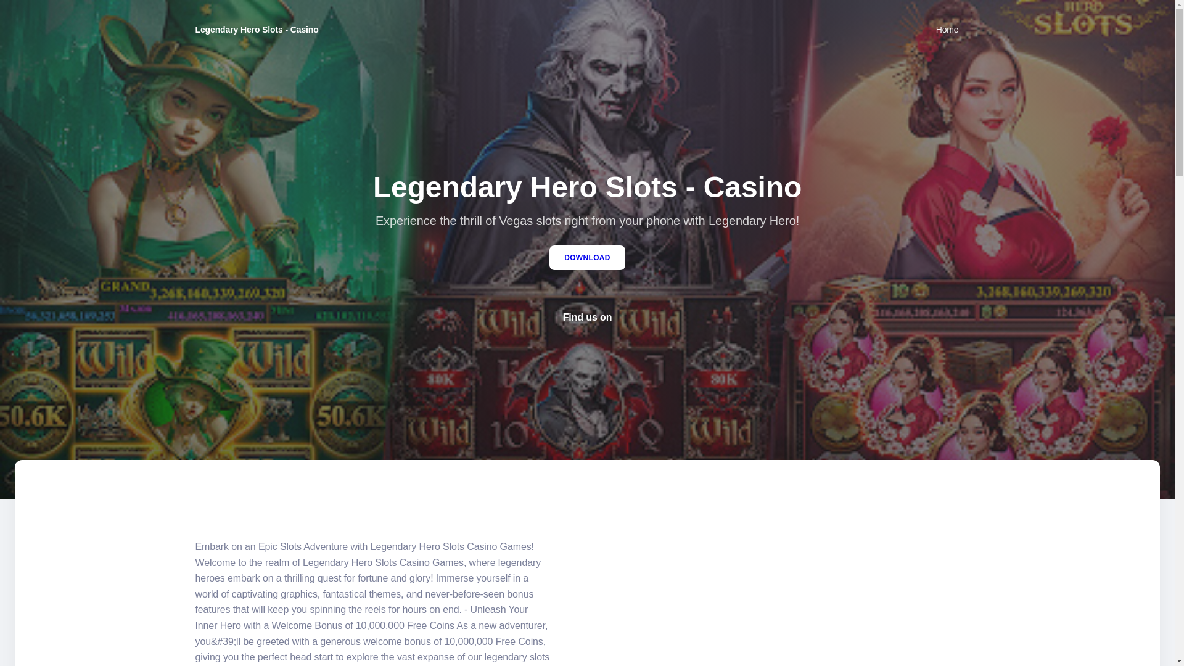The width and height of the screenshot is (1184, 666).
Task: Click the Legendary Hero Slots - Casino brand link
Action: 257,30
